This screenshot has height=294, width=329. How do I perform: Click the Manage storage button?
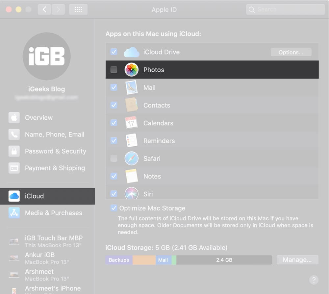(x=297, y=260)
